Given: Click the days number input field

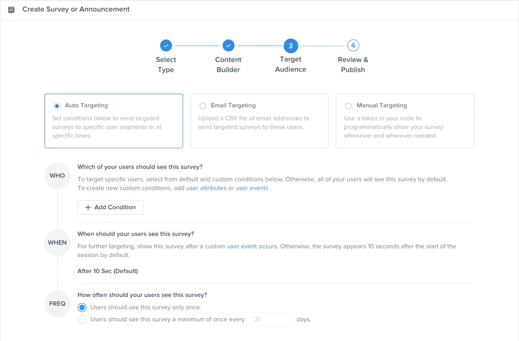Looking at the screenshot, I should (x=271, y=319).
